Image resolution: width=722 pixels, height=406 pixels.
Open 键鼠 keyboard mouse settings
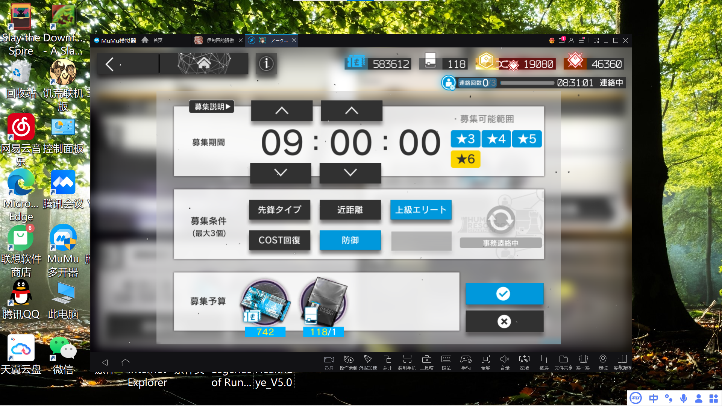[446, 363]
